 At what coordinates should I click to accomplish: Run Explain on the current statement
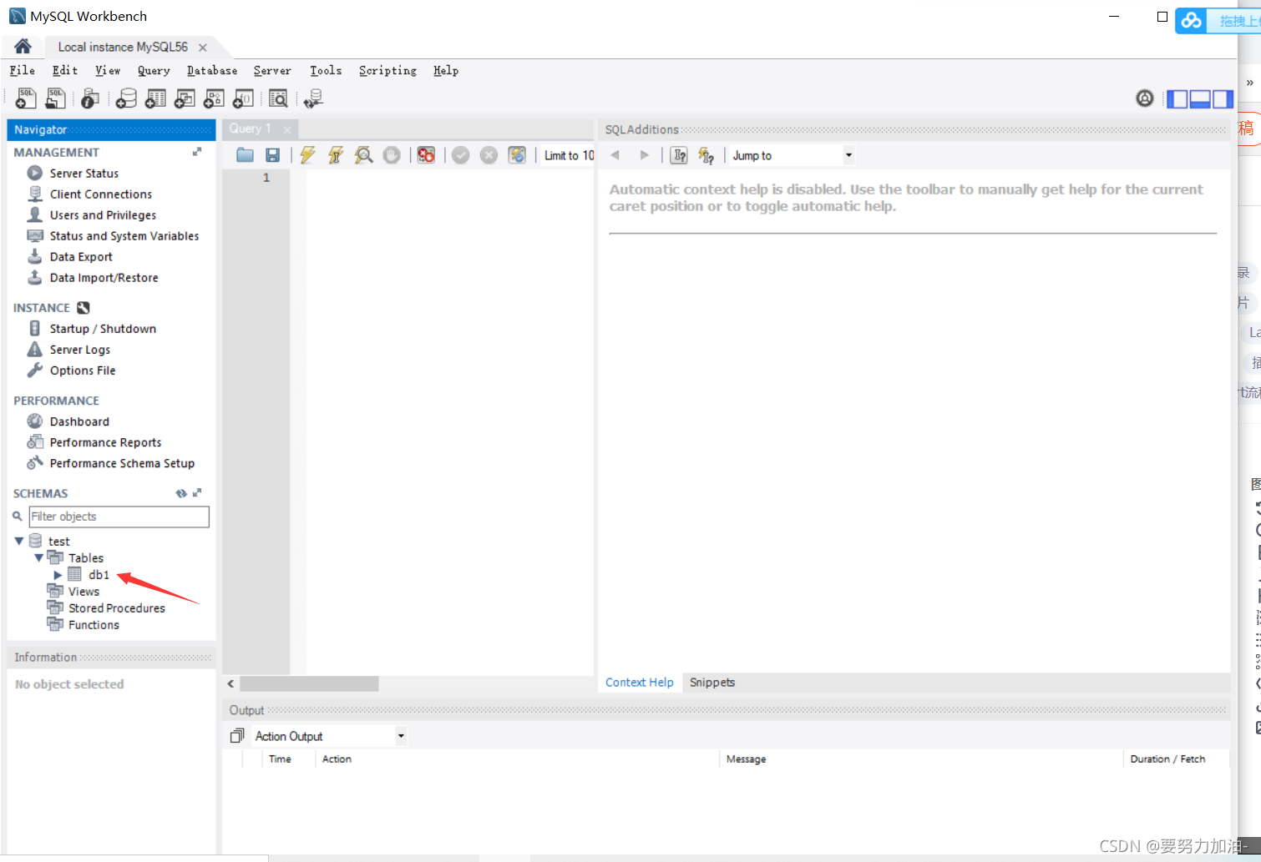[363, 155]
